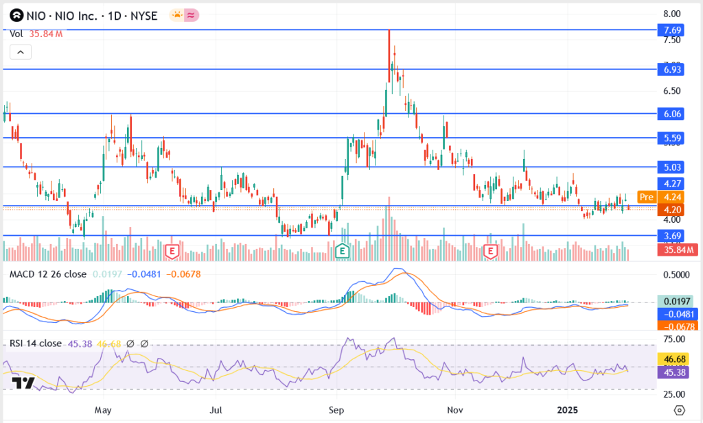Click the September earnings E badge
The width and height of the screenshot is (703, 423).
pyautogui.click(x=341, y=251)
